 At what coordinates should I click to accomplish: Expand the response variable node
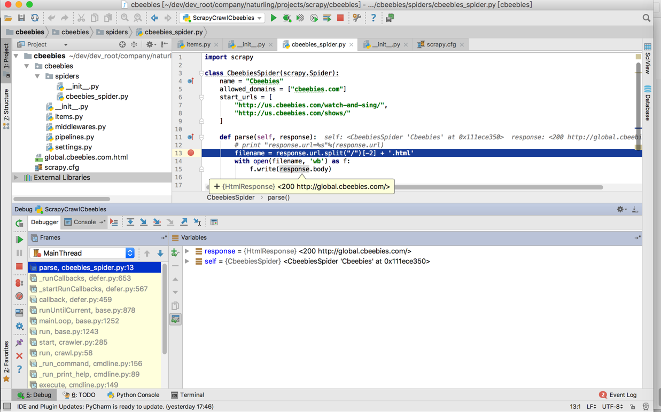(187, 251)
